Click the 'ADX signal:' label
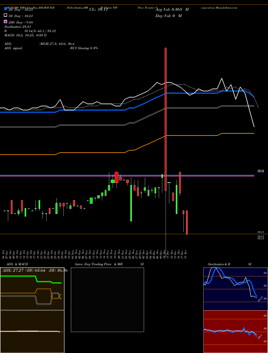Screen dimensions: 268x353 (13, 48)
